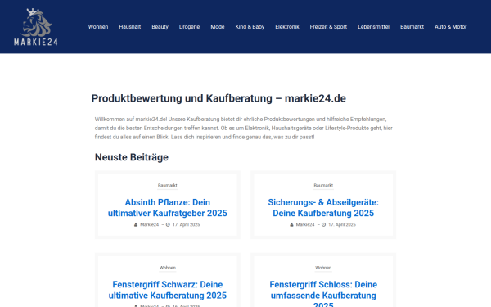
Task: Navigate to Elektronik section
Action: [287, 27]
